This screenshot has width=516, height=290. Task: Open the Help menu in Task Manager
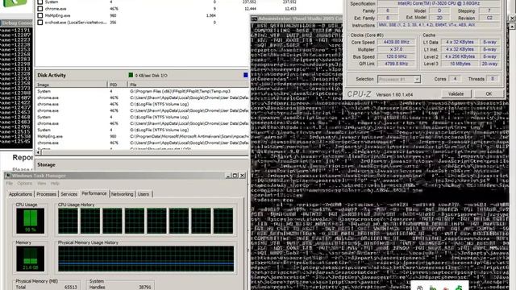coord(55,184)
